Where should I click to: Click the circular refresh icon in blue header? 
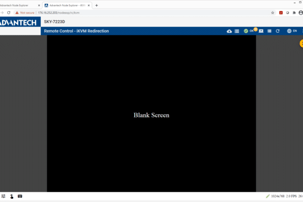click(x=278, y=31)
